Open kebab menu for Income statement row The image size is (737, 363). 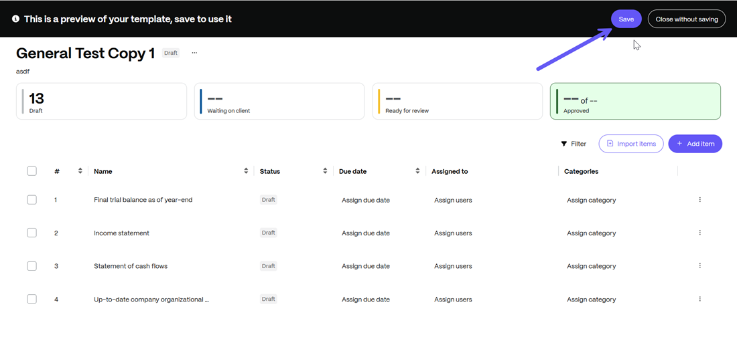(699, 233)
